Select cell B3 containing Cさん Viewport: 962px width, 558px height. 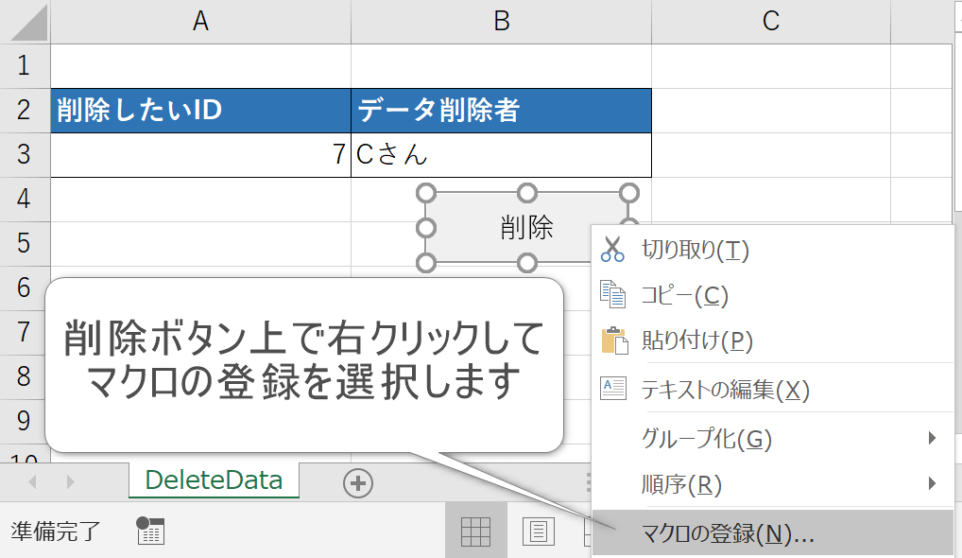(x=501, y=155)
